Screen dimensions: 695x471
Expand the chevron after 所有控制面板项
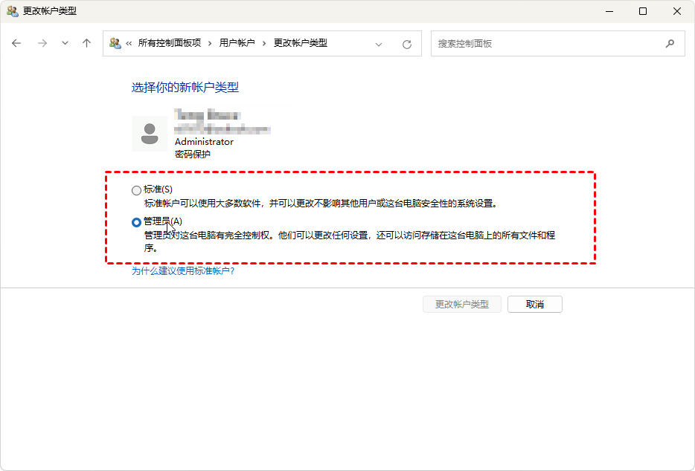(211, 44)
